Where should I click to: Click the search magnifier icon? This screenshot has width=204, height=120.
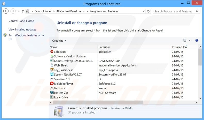tap(197, 11)
